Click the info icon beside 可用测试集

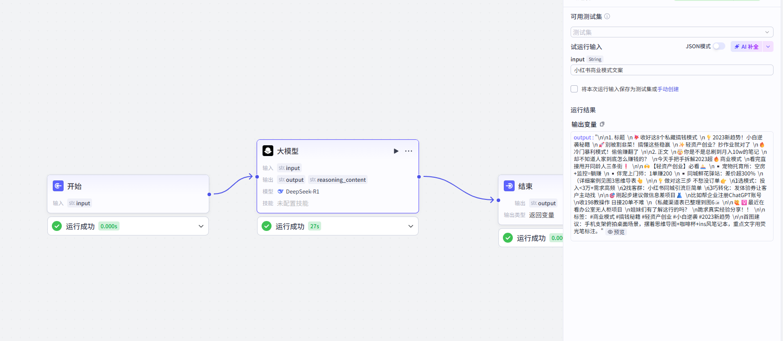pos(607,16)
